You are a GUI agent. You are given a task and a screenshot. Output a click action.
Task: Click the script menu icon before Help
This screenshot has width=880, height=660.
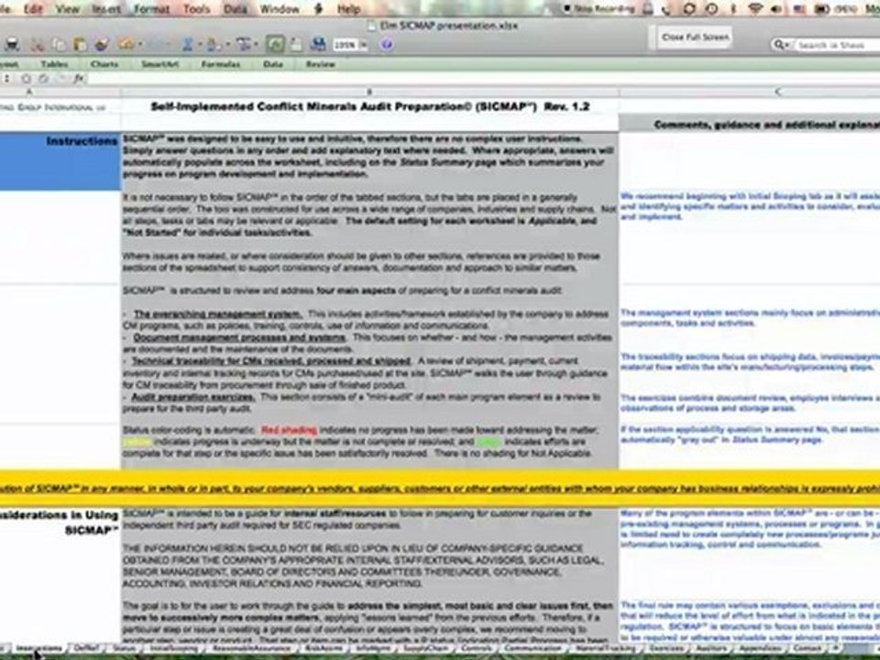click(318, 9)
